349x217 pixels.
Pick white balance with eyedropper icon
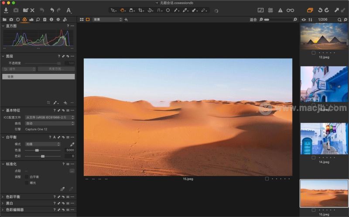tap(72, 144)
